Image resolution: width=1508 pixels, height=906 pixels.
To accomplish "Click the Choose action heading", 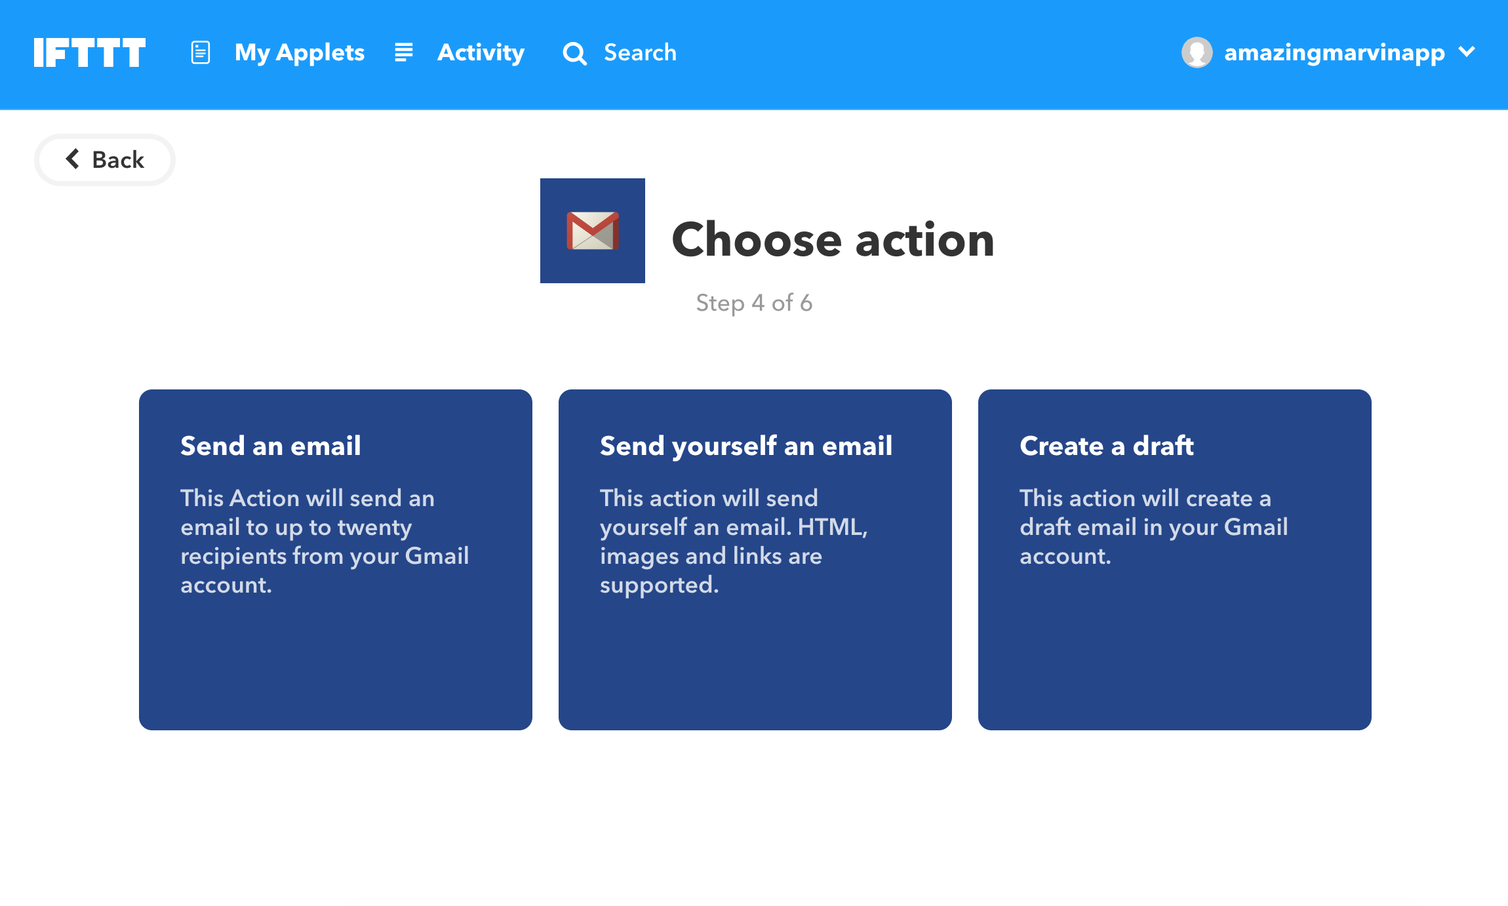I will [833, 240].
